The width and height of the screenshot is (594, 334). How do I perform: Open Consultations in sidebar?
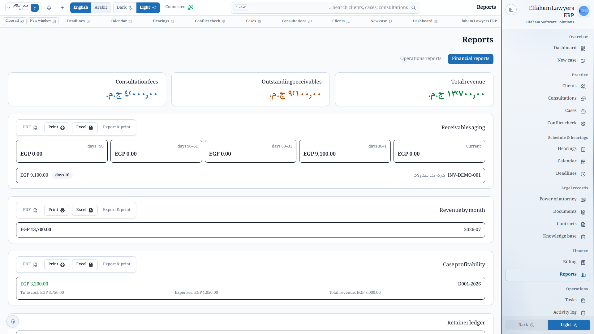coord(548,98)
